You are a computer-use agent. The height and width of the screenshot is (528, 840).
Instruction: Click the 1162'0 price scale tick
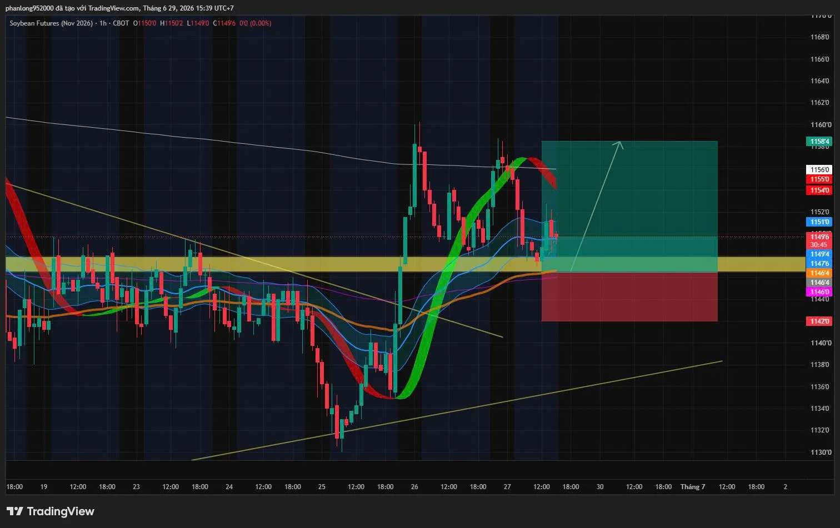[x=820, y=103]
